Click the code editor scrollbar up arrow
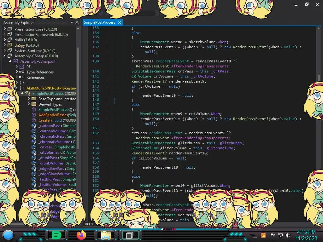This screenshot has height=242, width=323. tap(319, 29)
